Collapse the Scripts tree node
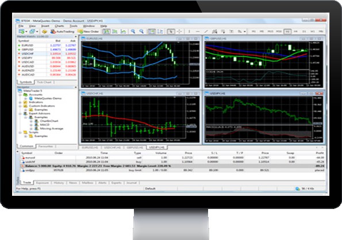Image resolution: width=342 pixels, height=240 pixels. pyautogui.click(x=20, y=133)
